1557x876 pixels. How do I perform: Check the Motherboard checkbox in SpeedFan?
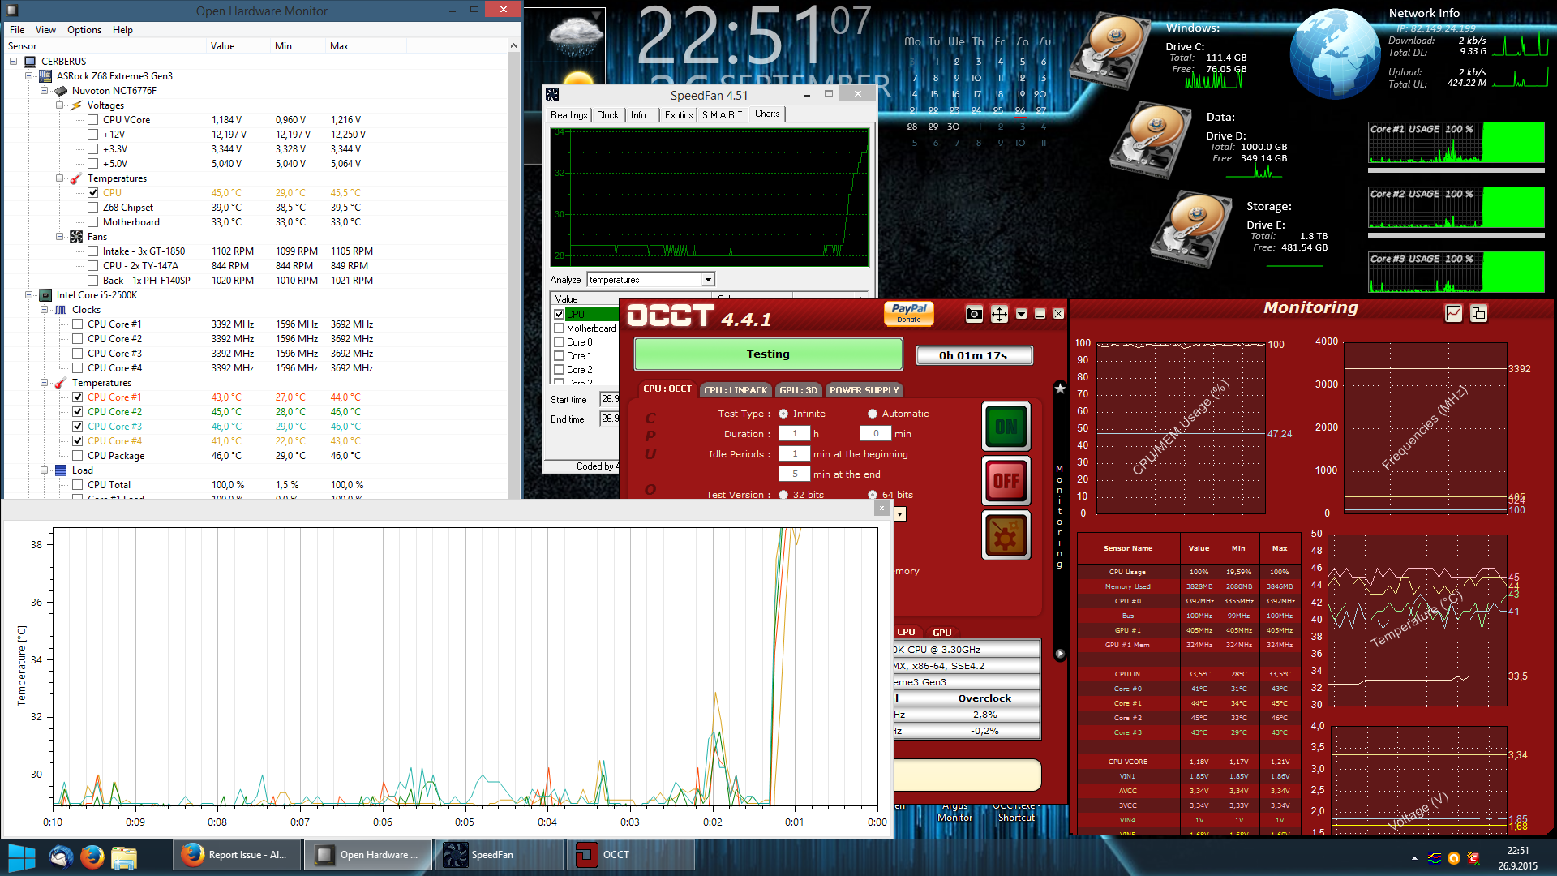[560, 328]
